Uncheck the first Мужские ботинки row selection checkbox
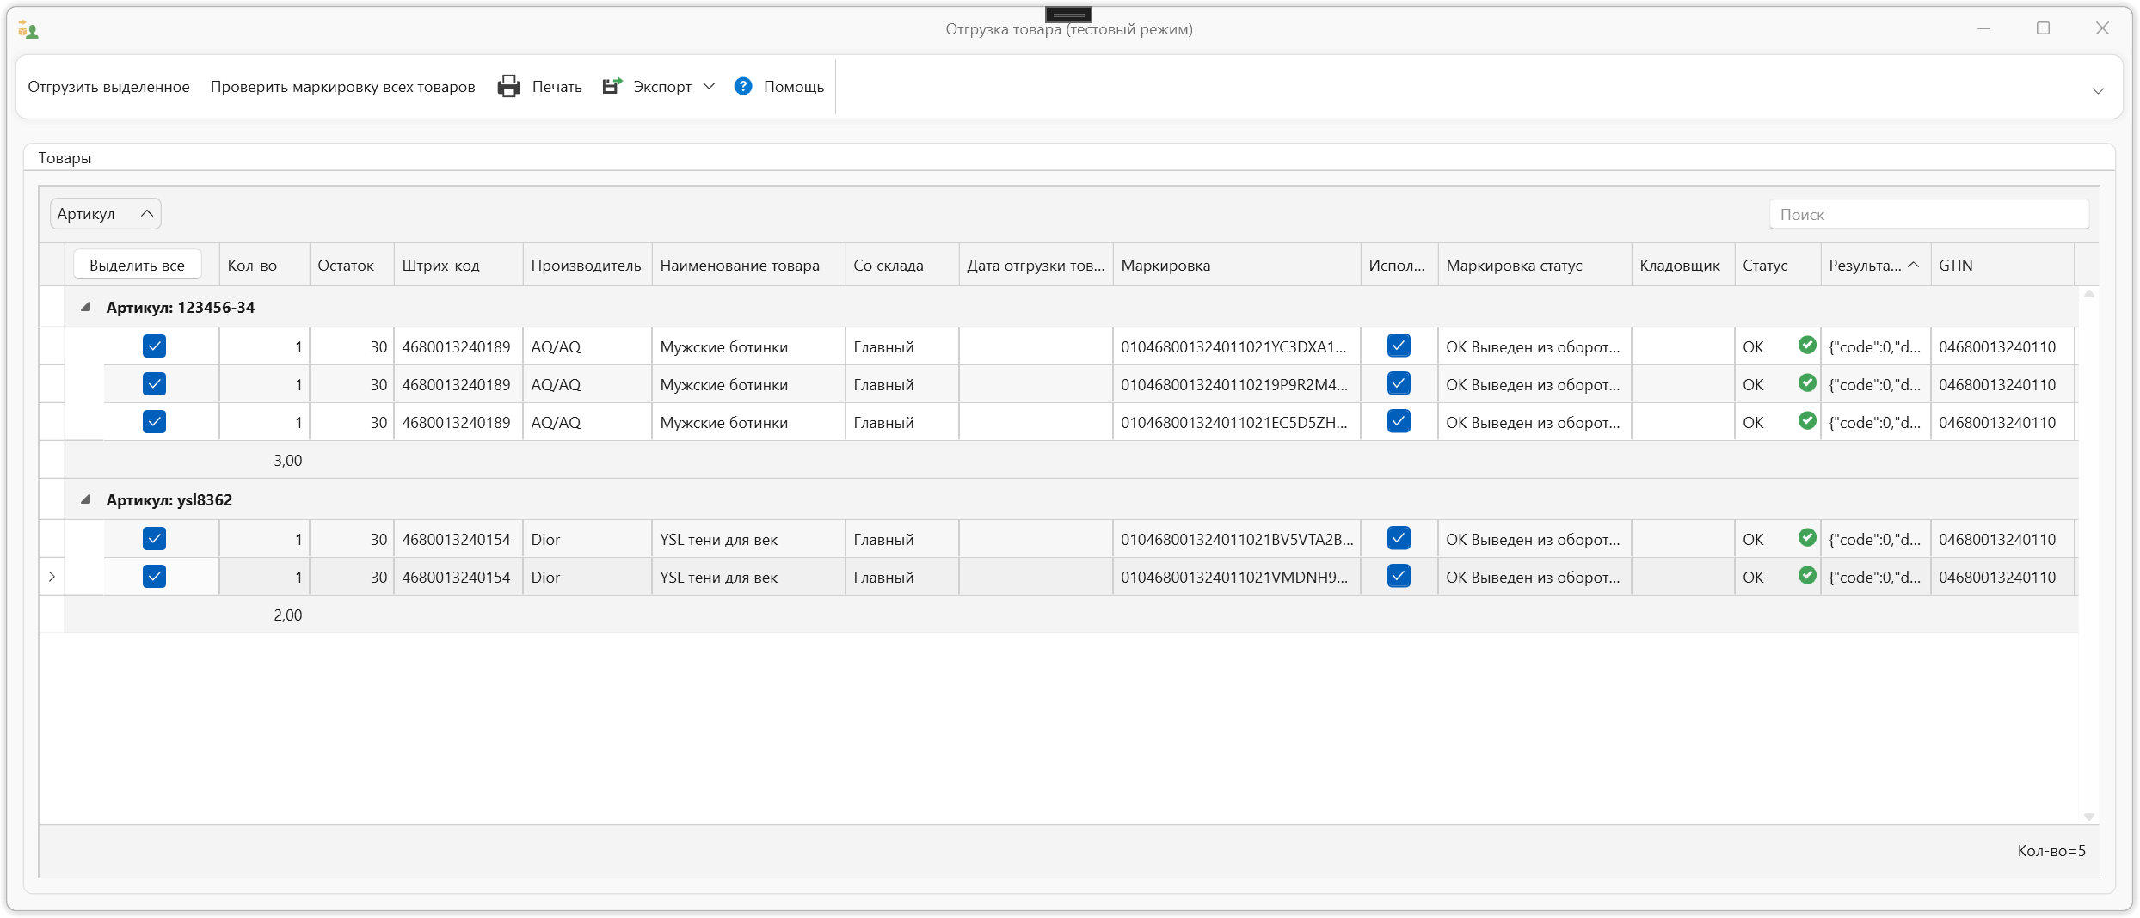This screenshot has height=918, width=2140. [x=155, y=346]
